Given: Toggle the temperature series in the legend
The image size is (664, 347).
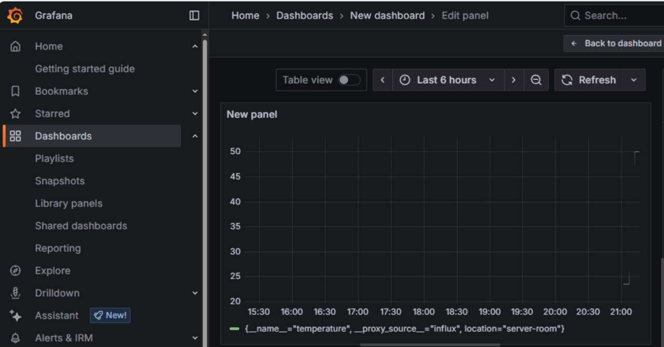Looking at the screenshot, I should click(405, 328).
